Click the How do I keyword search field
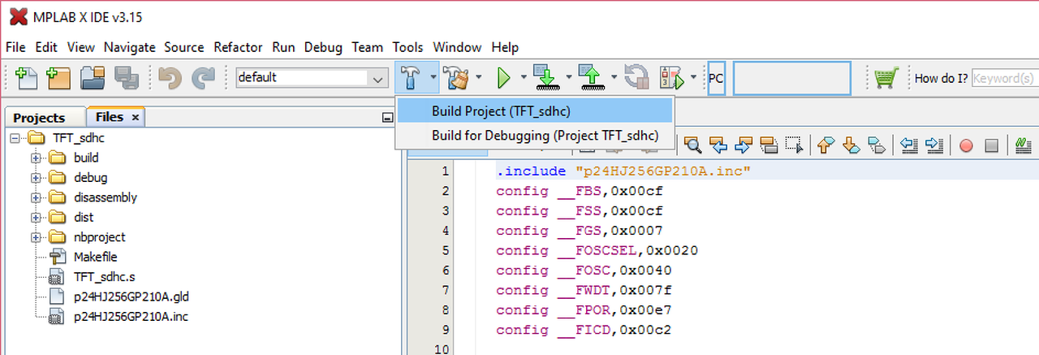Screen dimensions: 1039x355 (x=1005, y=78)
